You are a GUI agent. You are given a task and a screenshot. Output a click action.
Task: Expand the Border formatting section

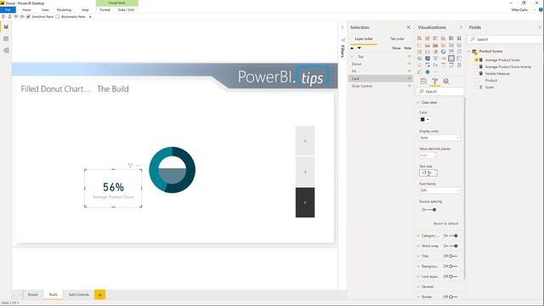pos(418,297)
